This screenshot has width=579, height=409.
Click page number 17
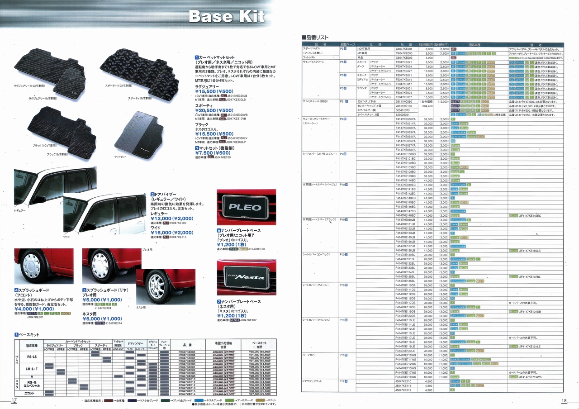[14, 400]
